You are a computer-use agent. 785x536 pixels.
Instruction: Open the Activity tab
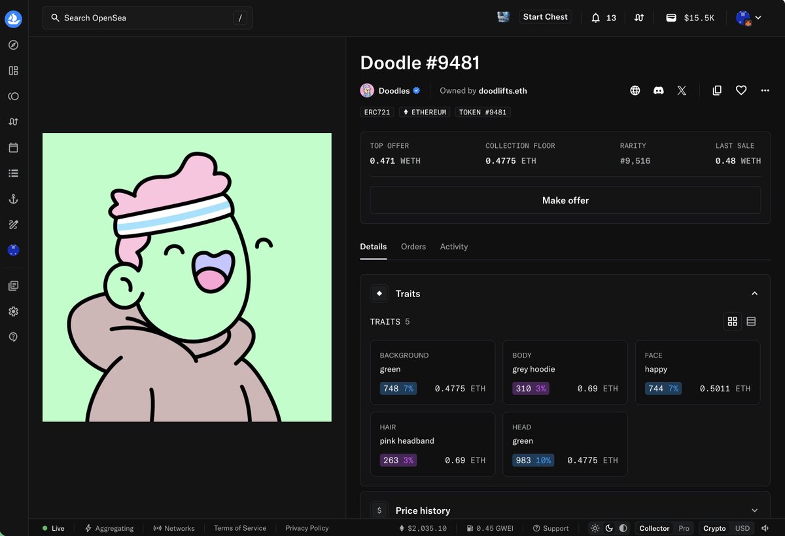pos(454,247)
